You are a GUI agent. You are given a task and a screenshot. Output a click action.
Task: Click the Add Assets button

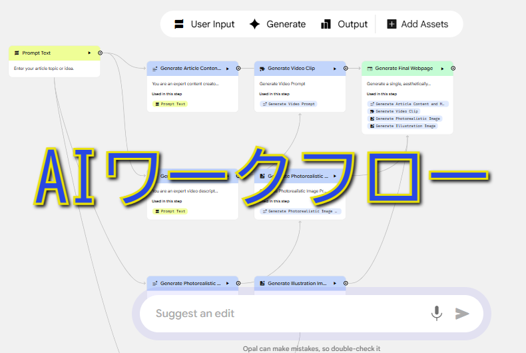417,24
